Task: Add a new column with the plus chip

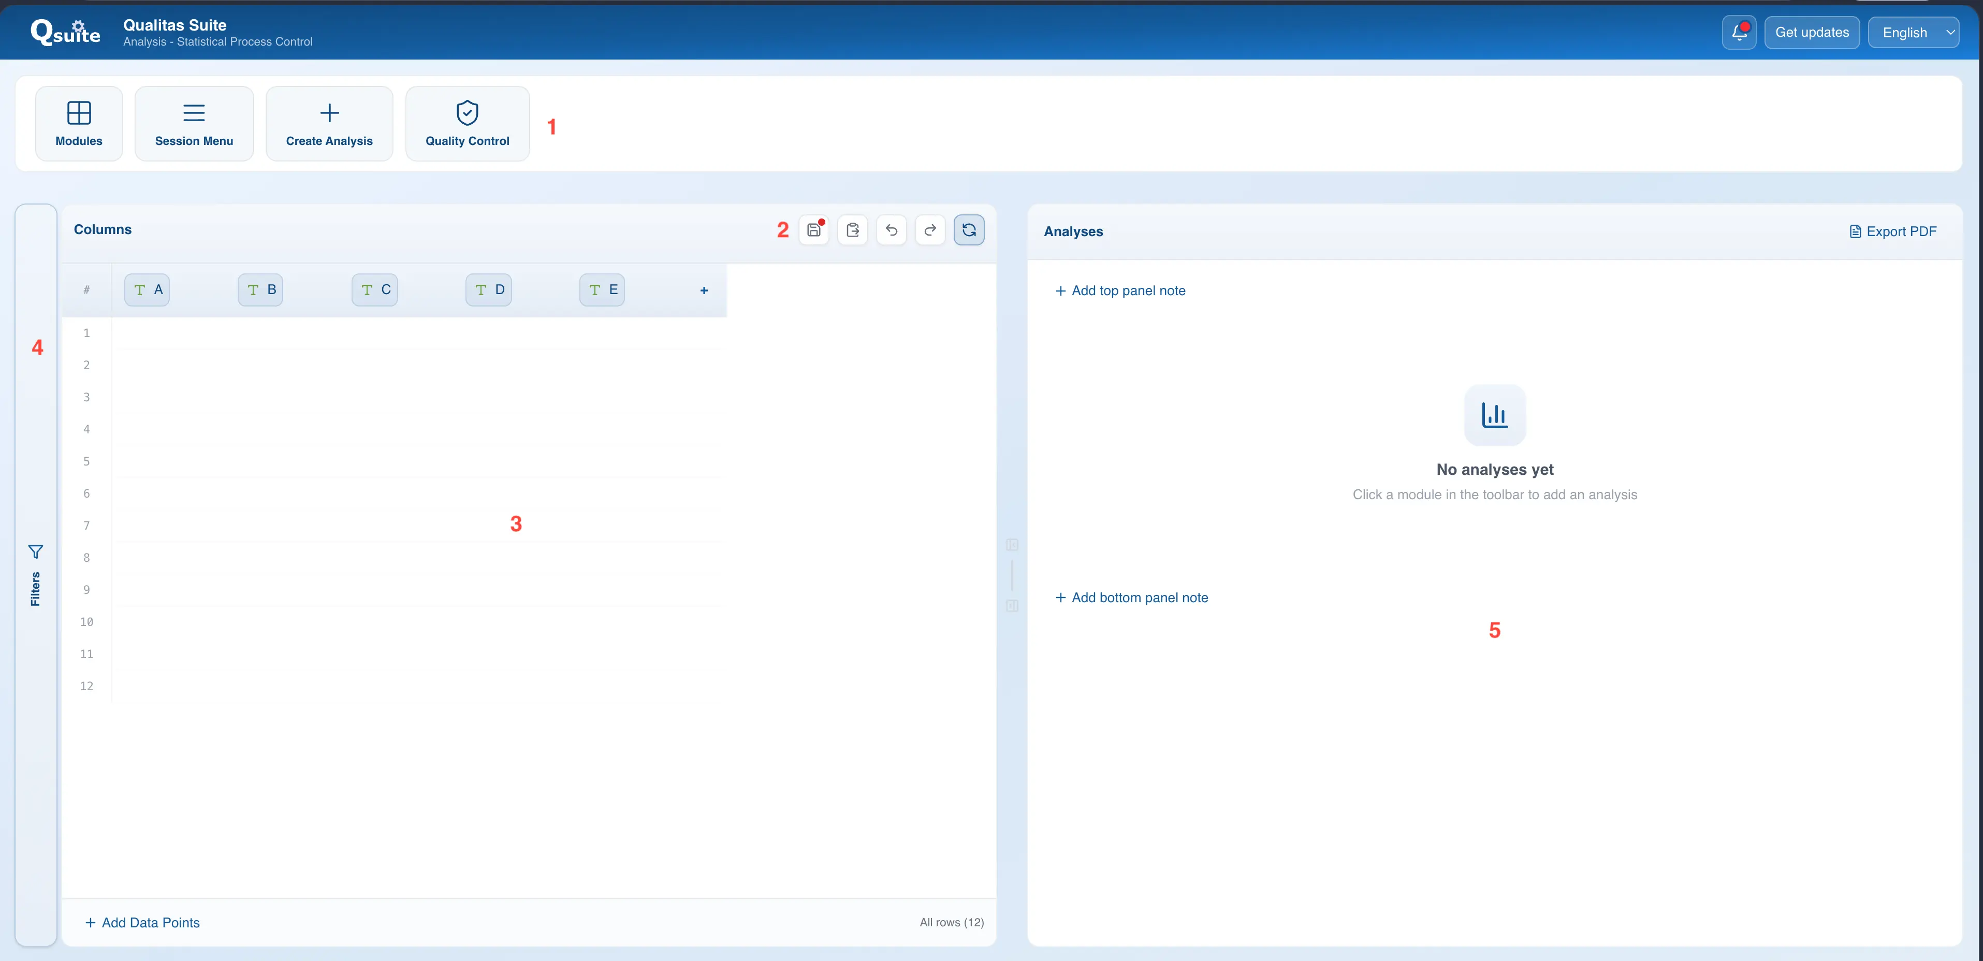Action: click(704, 290)
